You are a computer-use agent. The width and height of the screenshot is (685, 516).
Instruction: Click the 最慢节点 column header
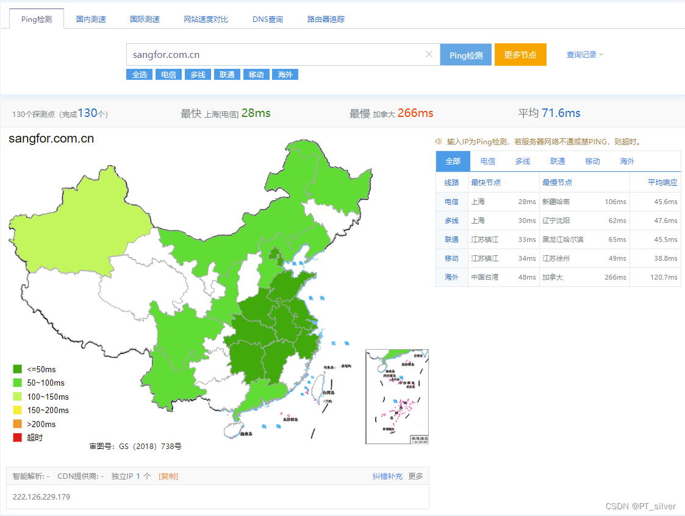558,182
